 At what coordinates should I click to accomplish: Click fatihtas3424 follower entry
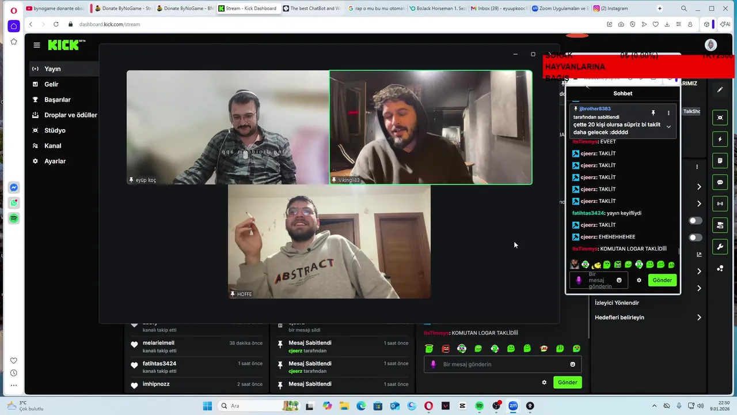pos(196,367)
